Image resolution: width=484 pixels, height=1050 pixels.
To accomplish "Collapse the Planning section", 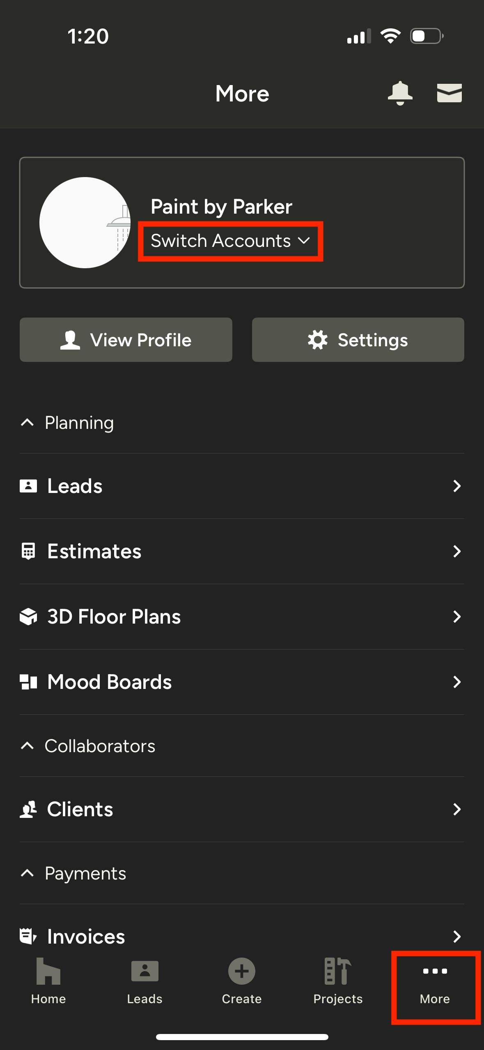I will [x=27, y=423].
